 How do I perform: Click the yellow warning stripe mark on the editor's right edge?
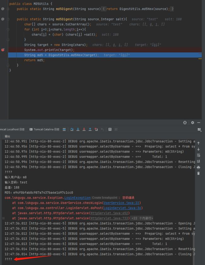point(200,59)
